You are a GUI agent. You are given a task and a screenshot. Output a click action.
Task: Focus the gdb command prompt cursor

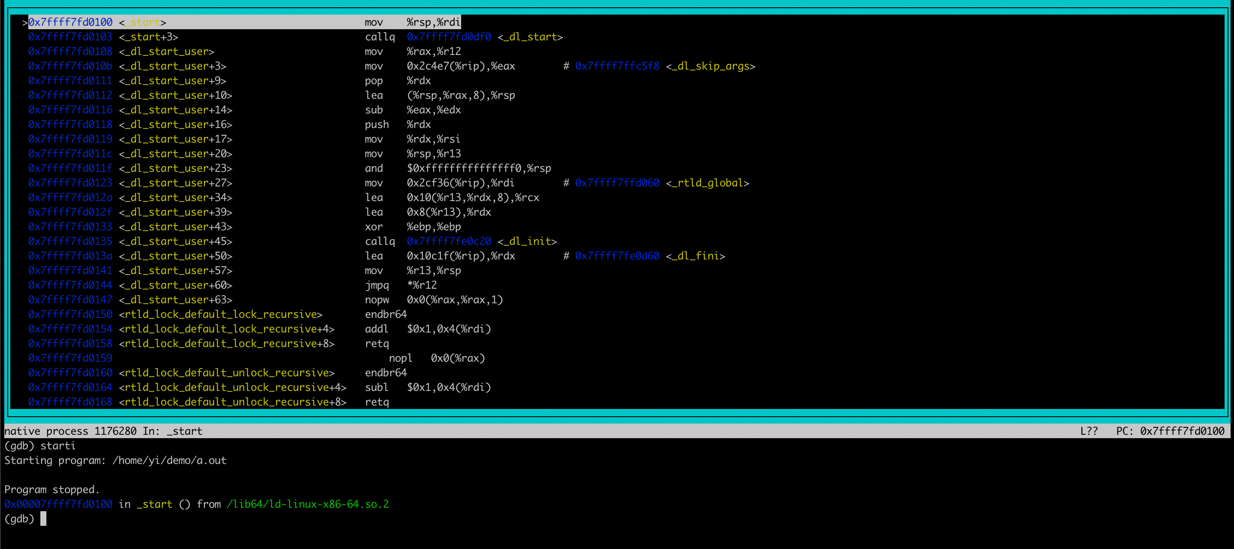tap(43, 519)
